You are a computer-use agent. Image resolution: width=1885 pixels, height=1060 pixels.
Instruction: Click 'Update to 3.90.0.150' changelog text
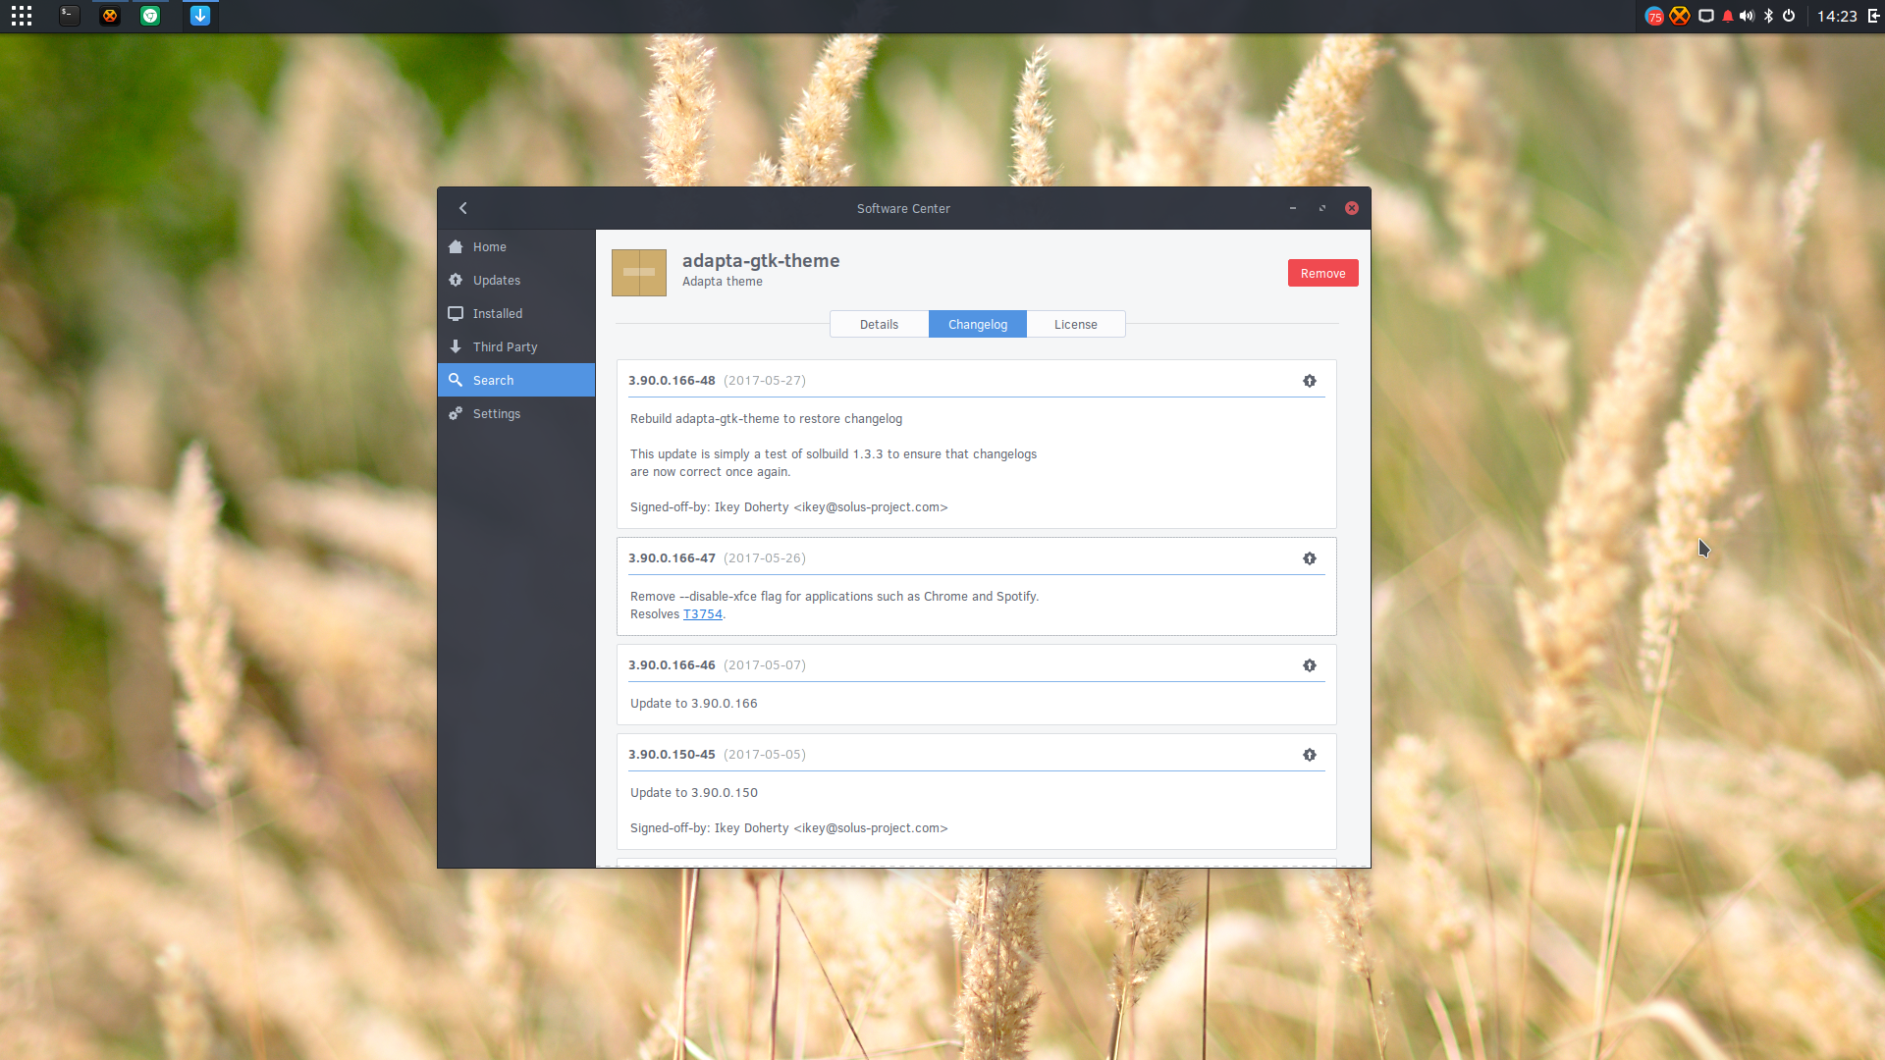694,793
